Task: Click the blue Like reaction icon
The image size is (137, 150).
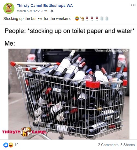Action: 6,145
